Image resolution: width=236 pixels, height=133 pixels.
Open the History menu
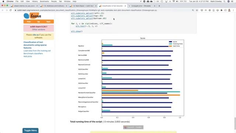[x=35, y=1]
